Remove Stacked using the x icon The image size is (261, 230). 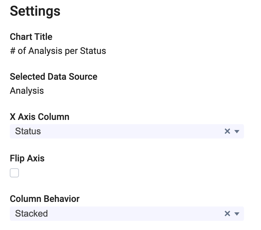click(x=227, y=214)
